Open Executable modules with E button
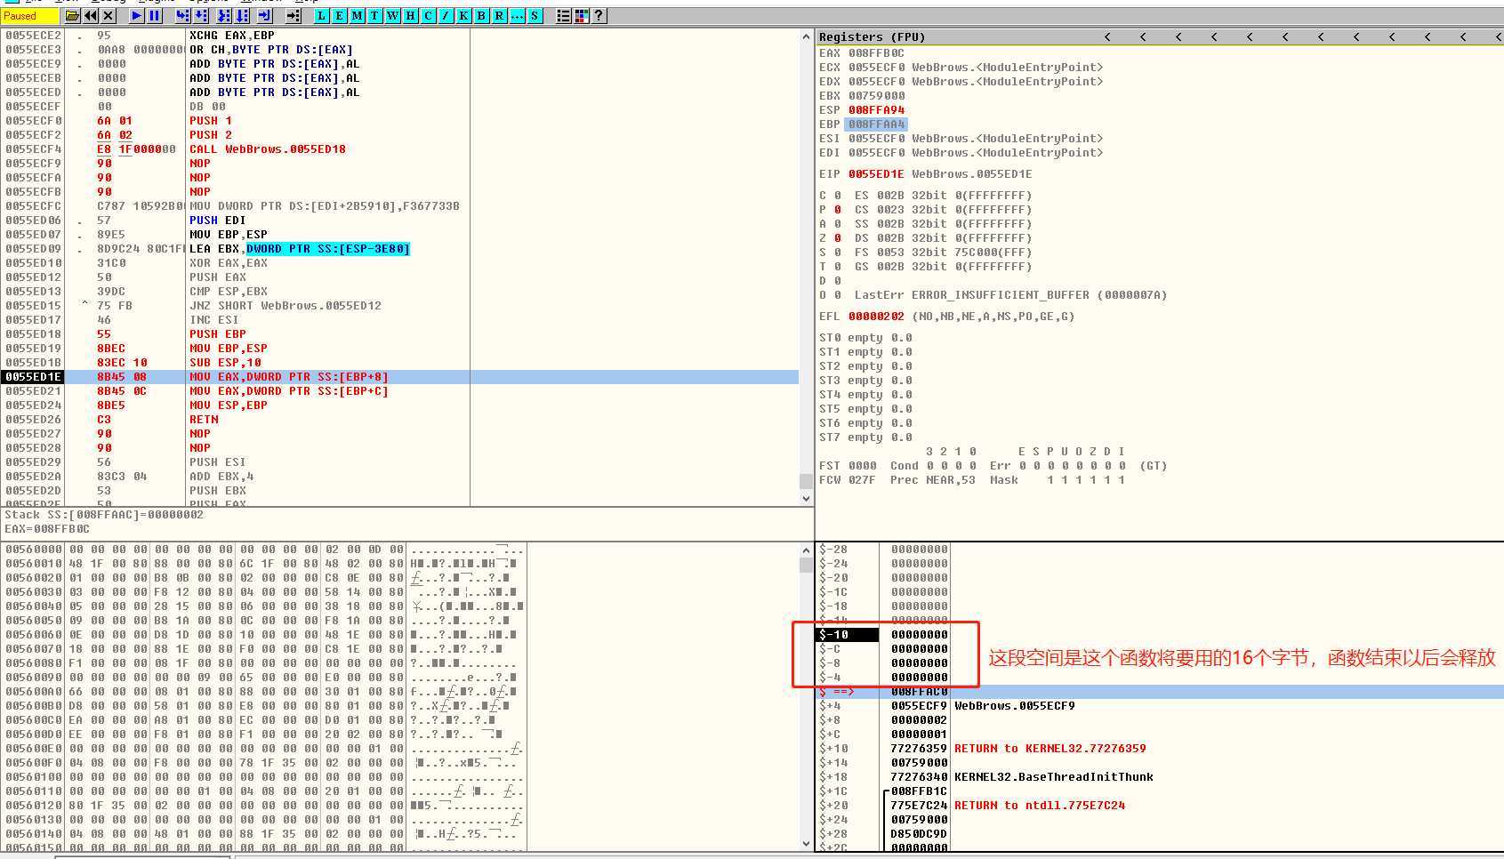Image resolution: width=1504 pixels, height=859 pixels. (339, 16)
